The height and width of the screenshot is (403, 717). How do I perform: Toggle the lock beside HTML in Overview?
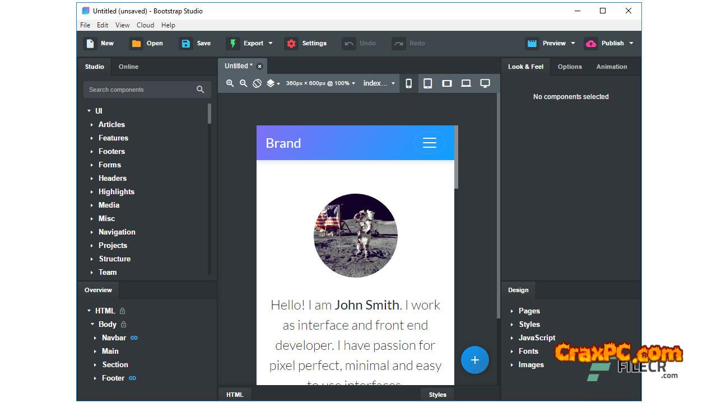(123, 311)
